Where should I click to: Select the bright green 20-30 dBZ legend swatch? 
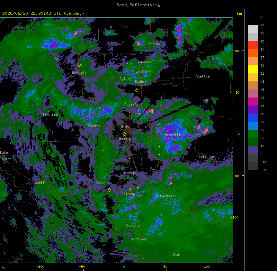[x=253, y=134]
